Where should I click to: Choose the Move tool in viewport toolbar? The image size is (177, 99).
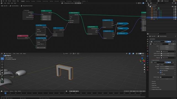coord(2,64)
